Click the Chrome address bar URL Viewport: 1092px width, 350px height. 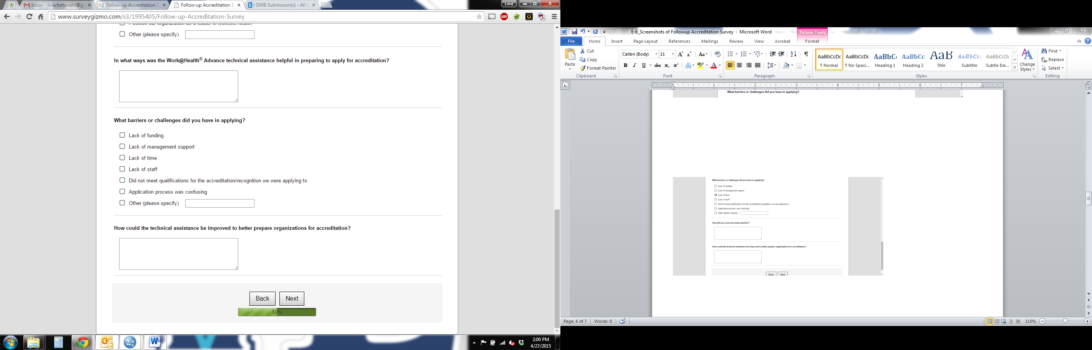tap(151, 16)
